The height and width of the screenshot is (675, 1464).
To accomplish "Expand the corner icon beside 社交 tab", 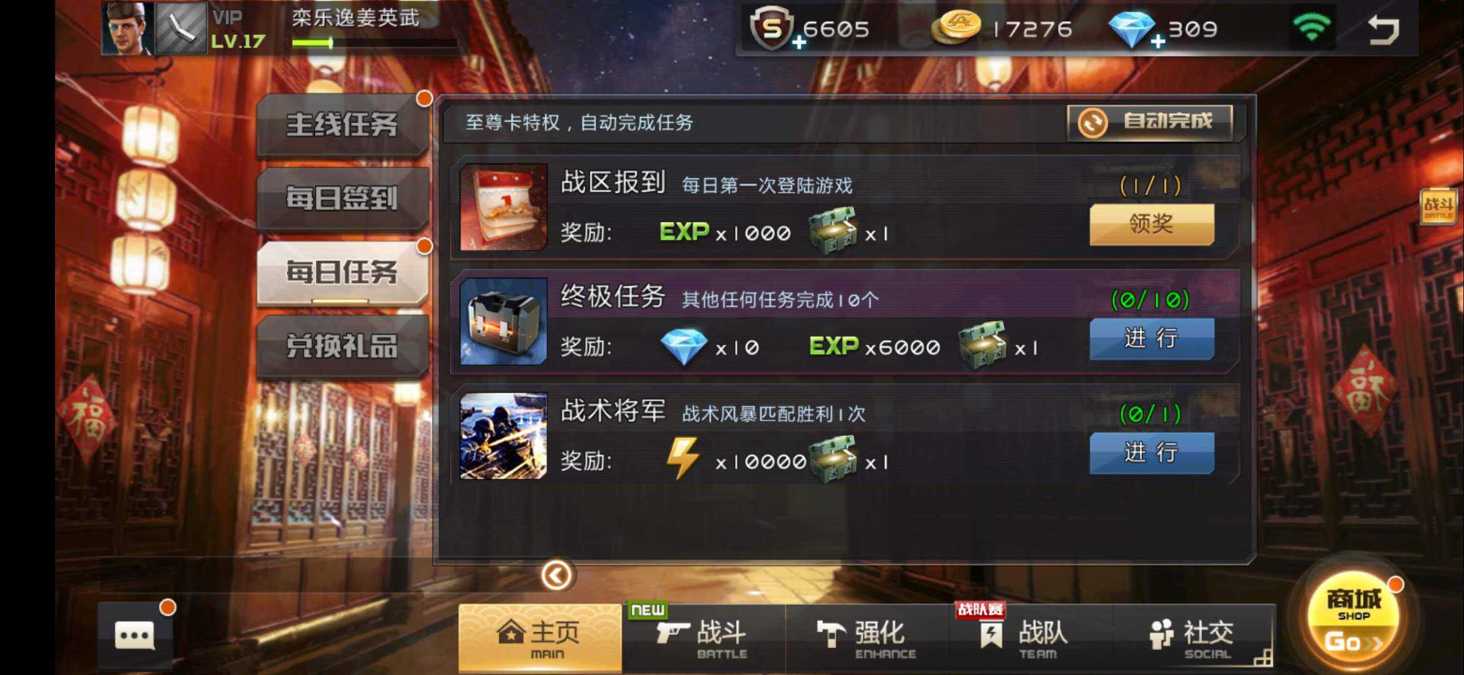I will 1263,657.
